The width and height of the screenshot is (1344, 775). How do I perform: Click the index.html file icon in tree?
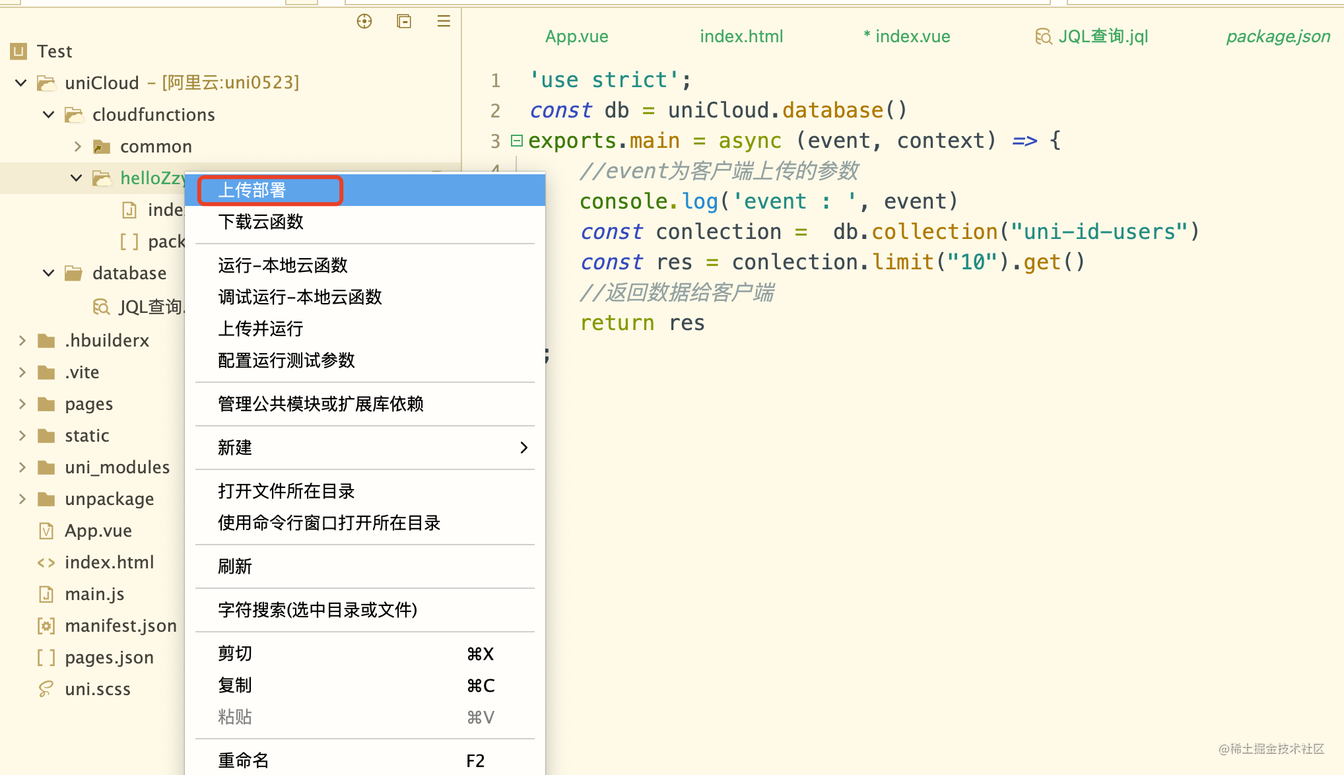click(x=46, y=562)
